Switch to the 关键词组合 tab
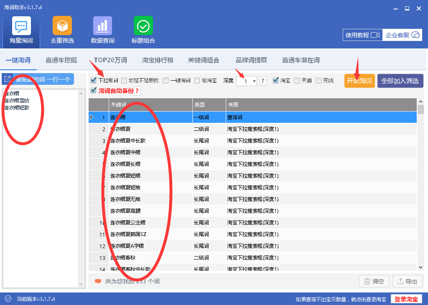 tap(204, 60)
